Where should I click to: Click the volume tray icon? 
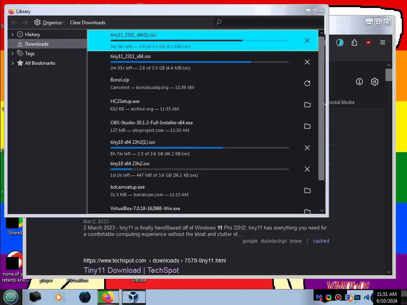[x=367, y=297]
